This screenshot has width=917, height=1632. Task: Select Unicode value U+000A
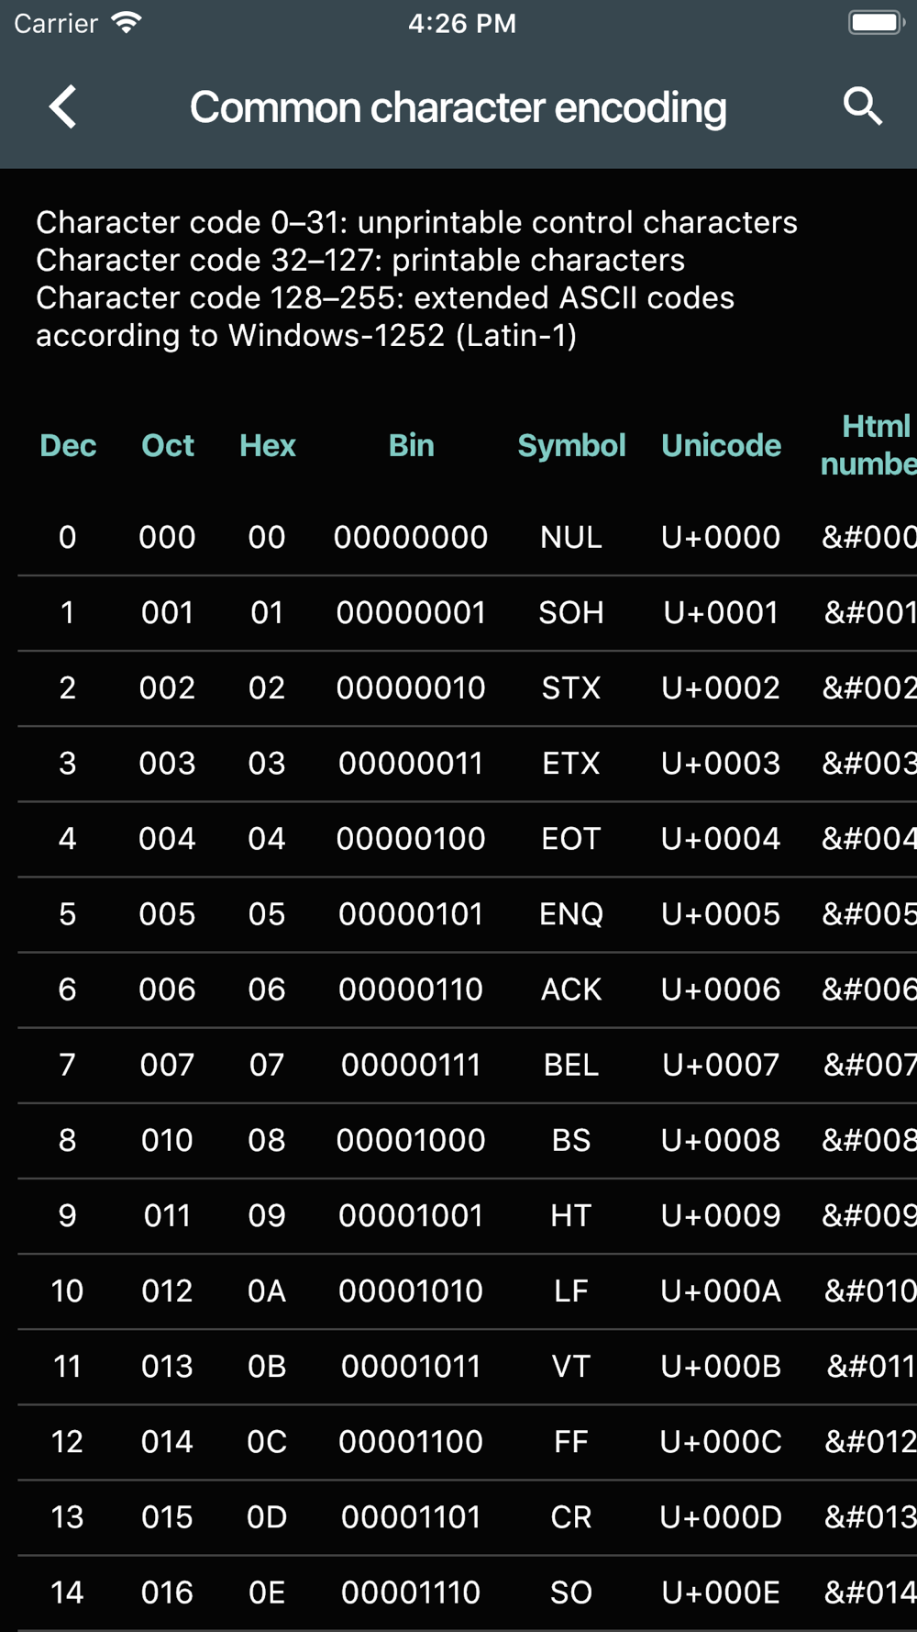point(721,1291)
